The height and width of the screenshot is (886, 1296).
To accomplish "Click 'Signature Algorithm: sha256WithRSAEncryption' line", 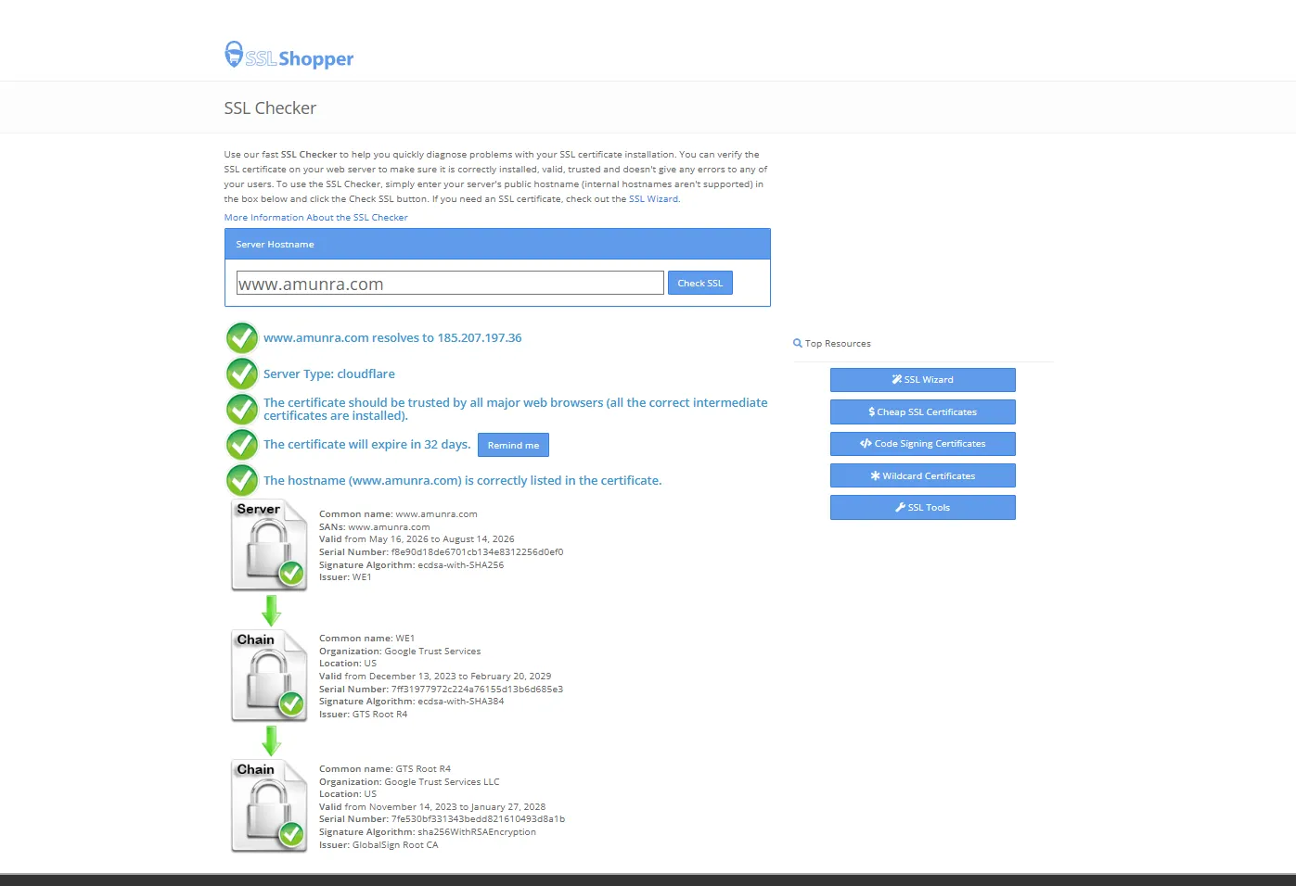I will [428, 832].
